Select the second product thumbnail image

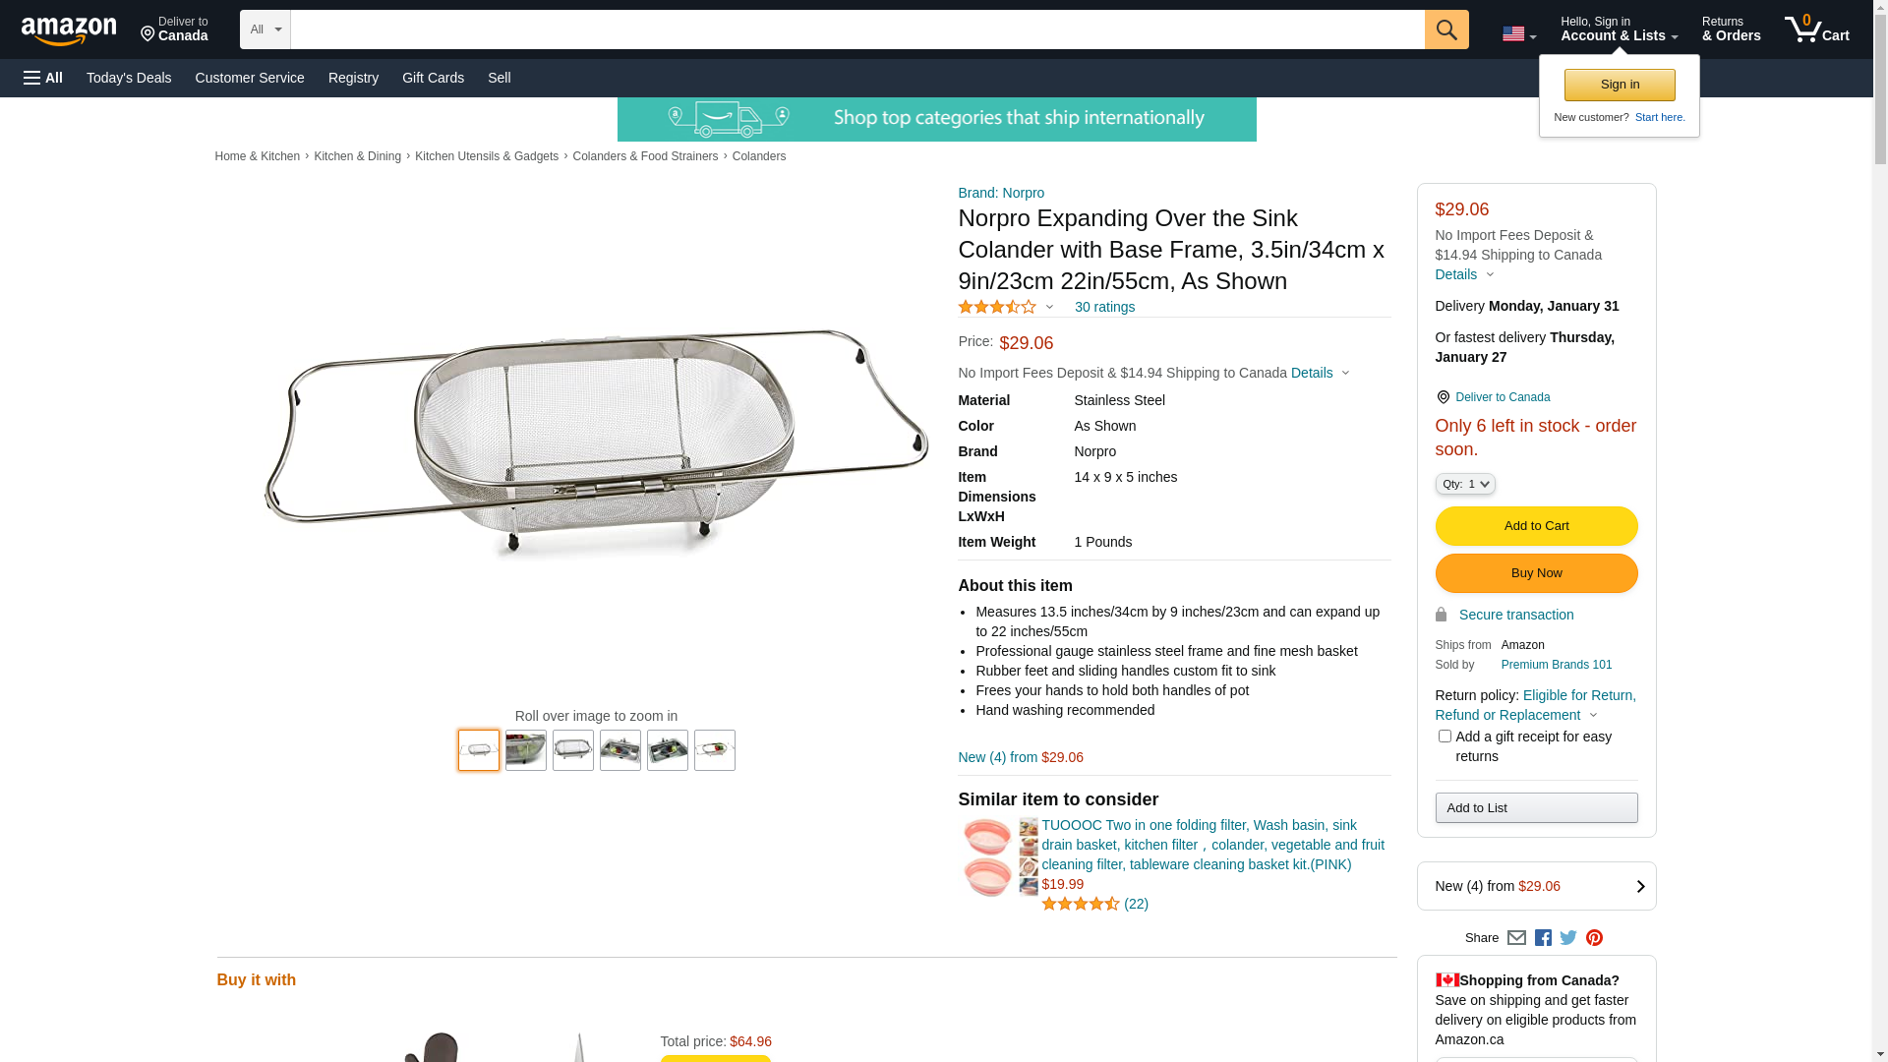(526, 750)
